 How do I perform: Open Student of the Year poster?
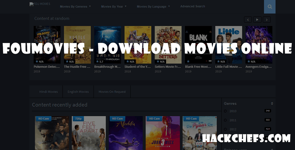[138, 45]
